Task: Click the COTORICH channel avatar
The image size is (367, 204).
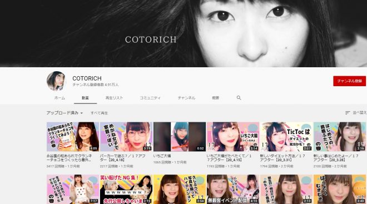Action: click(56, 81)
